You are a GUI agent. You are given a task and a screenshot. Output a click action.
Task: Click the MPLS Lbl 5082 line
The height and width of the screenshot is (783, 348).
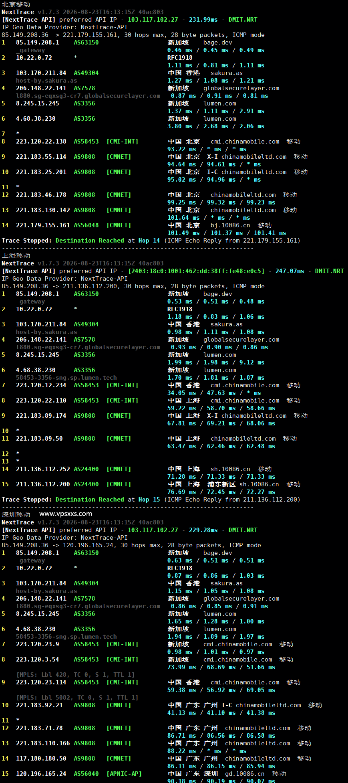pyautogui.click(x=77, y=698)
